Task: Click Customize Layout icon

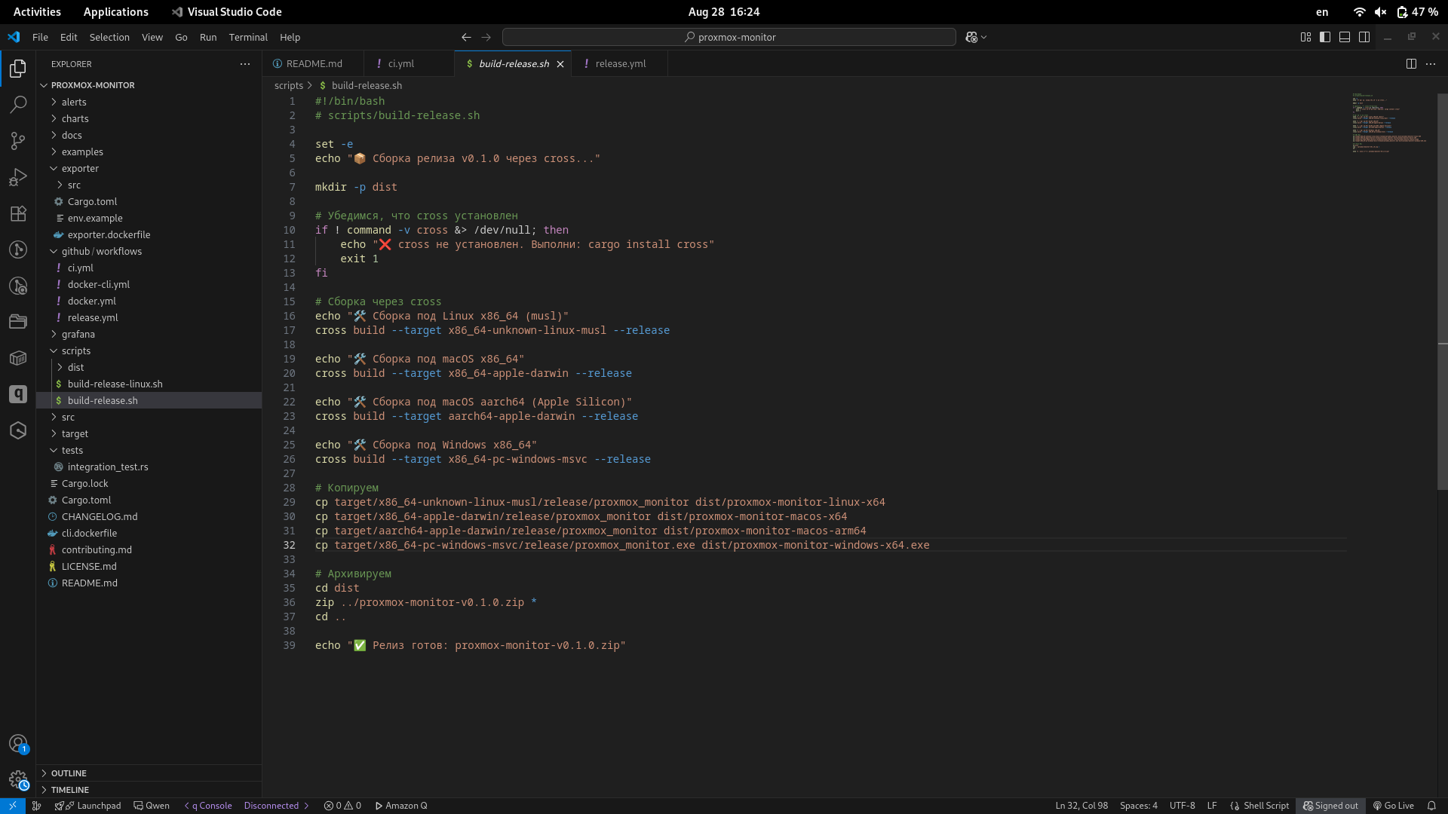Action: click(1305, 37)
